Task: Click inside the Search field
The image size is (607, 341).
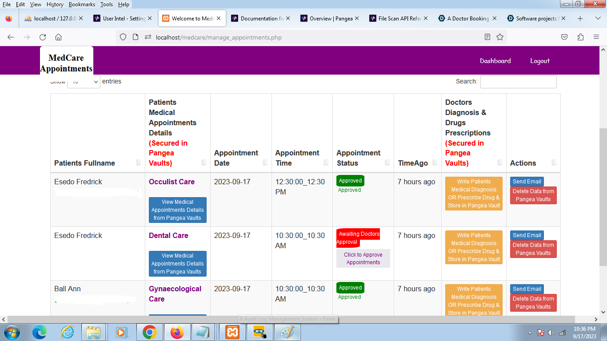Action: coord(518,82)
